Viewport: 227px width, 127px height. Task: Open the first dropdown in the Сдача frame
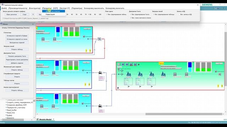coord(168,66)
